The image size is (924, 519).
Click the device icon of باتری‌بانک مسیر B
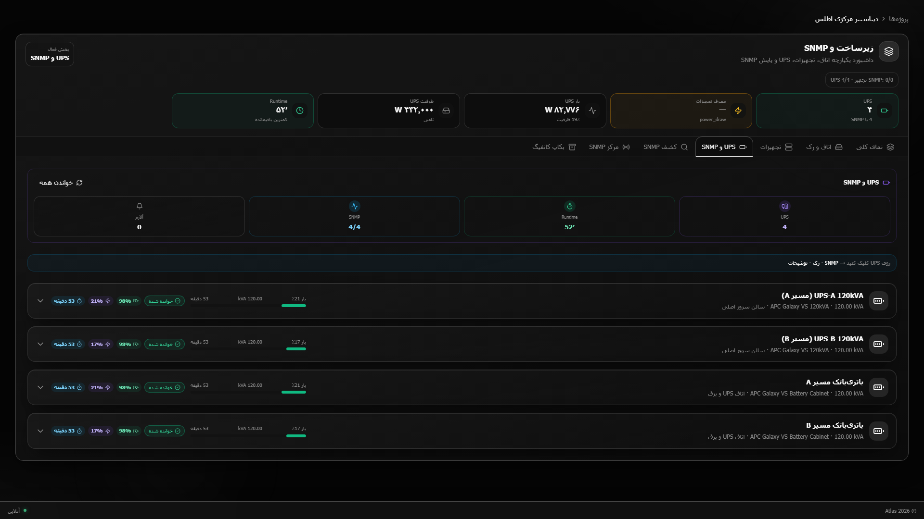[x=879, y=431]
